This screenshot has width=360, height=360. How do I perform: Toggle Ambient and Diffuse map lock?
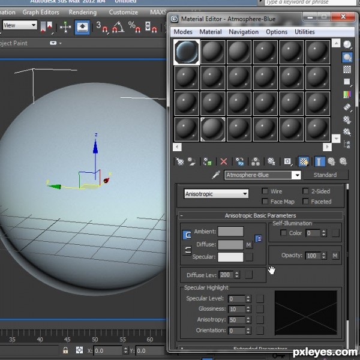click(259, 239)
